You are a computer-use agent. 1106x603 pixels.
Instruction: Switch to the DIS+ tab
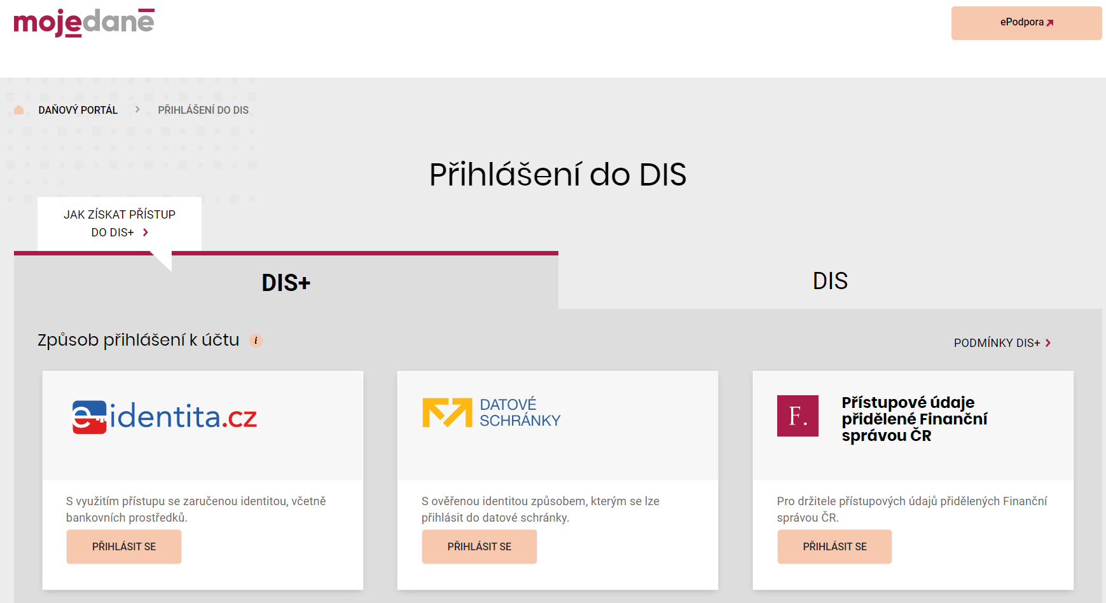pyautogui.click(x=286, y=283)
